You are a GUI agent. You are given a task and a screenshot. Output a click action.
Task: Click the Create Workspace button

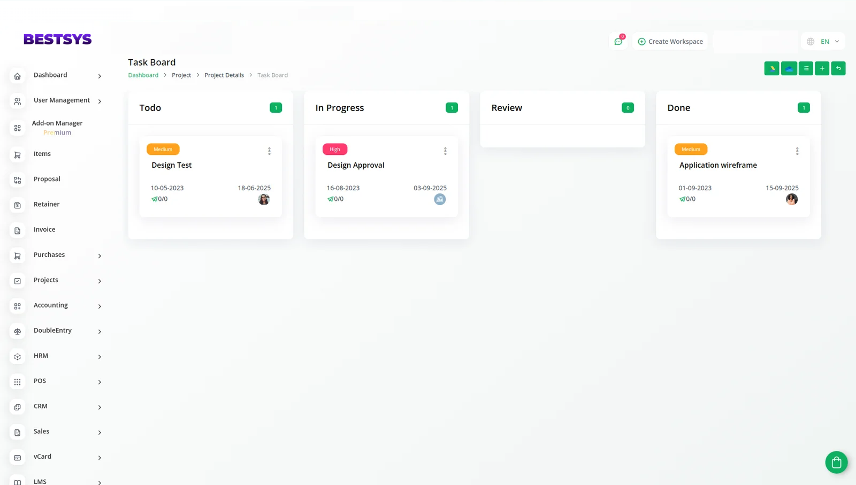point(670,42)
